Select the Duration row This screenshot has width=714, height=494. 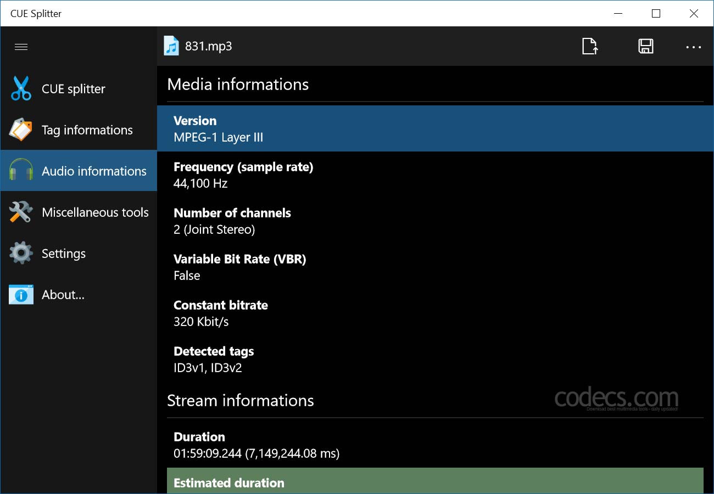(x=435, y=445)
